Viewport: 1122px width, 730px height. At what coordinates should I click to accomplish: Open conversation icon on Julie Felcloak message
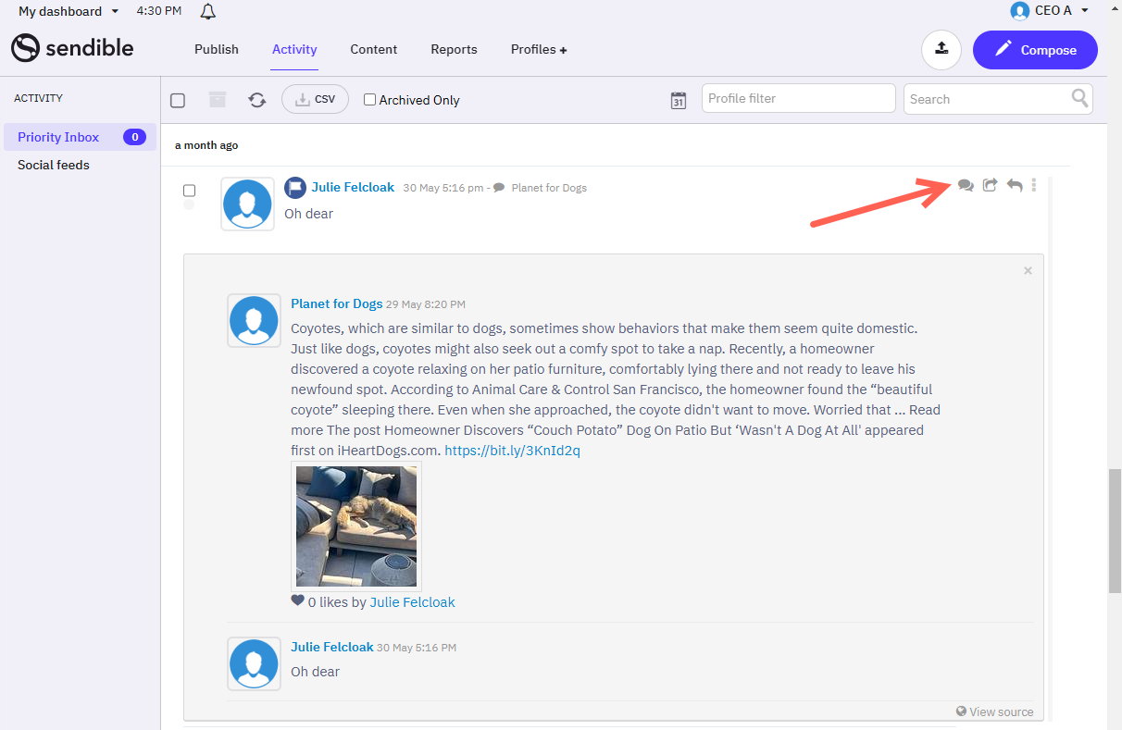coord(966,185)
